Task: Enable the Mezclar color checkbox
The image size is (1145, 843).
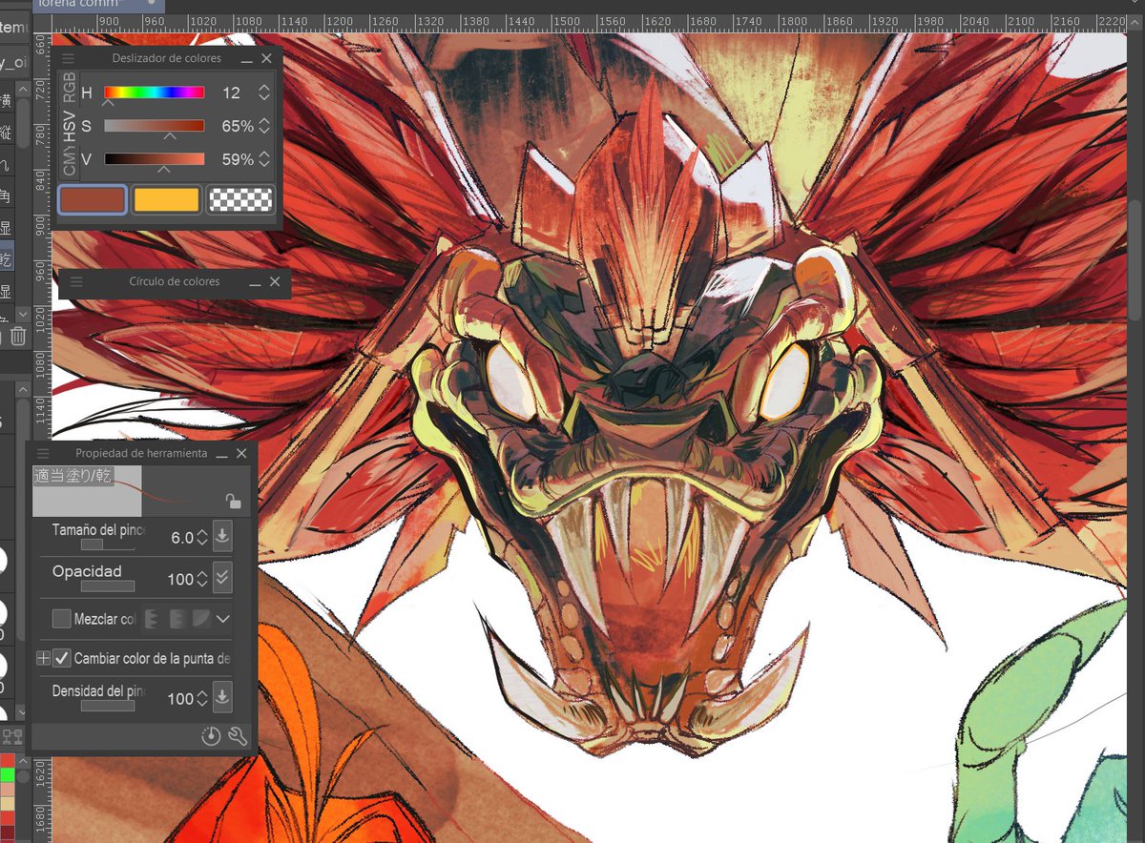Action: 61,619
